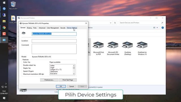The width and height of the screenshot is (181, 102).
Task: Select Ledger (11 x 17) entry
Action: (56, 70)
